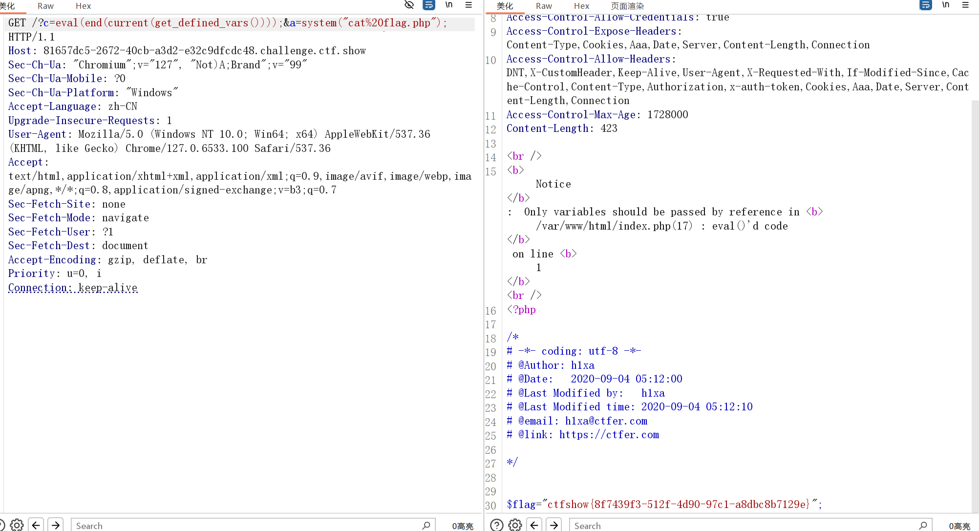
Task: Go to previous match in request search
Action: (x=36, y=525)
